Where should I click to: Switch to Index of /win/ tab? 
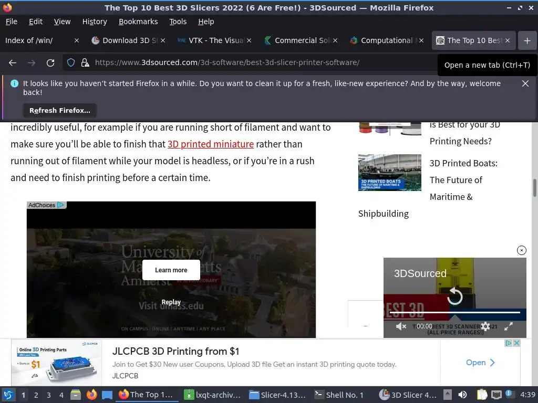coord(37,40)
